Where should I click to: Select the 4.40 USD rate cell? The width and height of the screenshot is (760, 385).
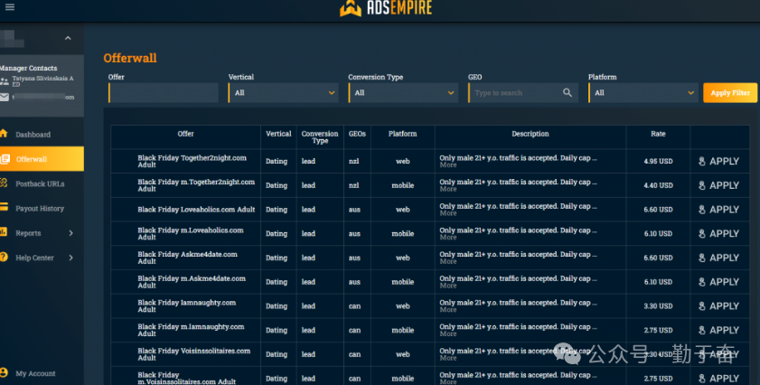658,185
